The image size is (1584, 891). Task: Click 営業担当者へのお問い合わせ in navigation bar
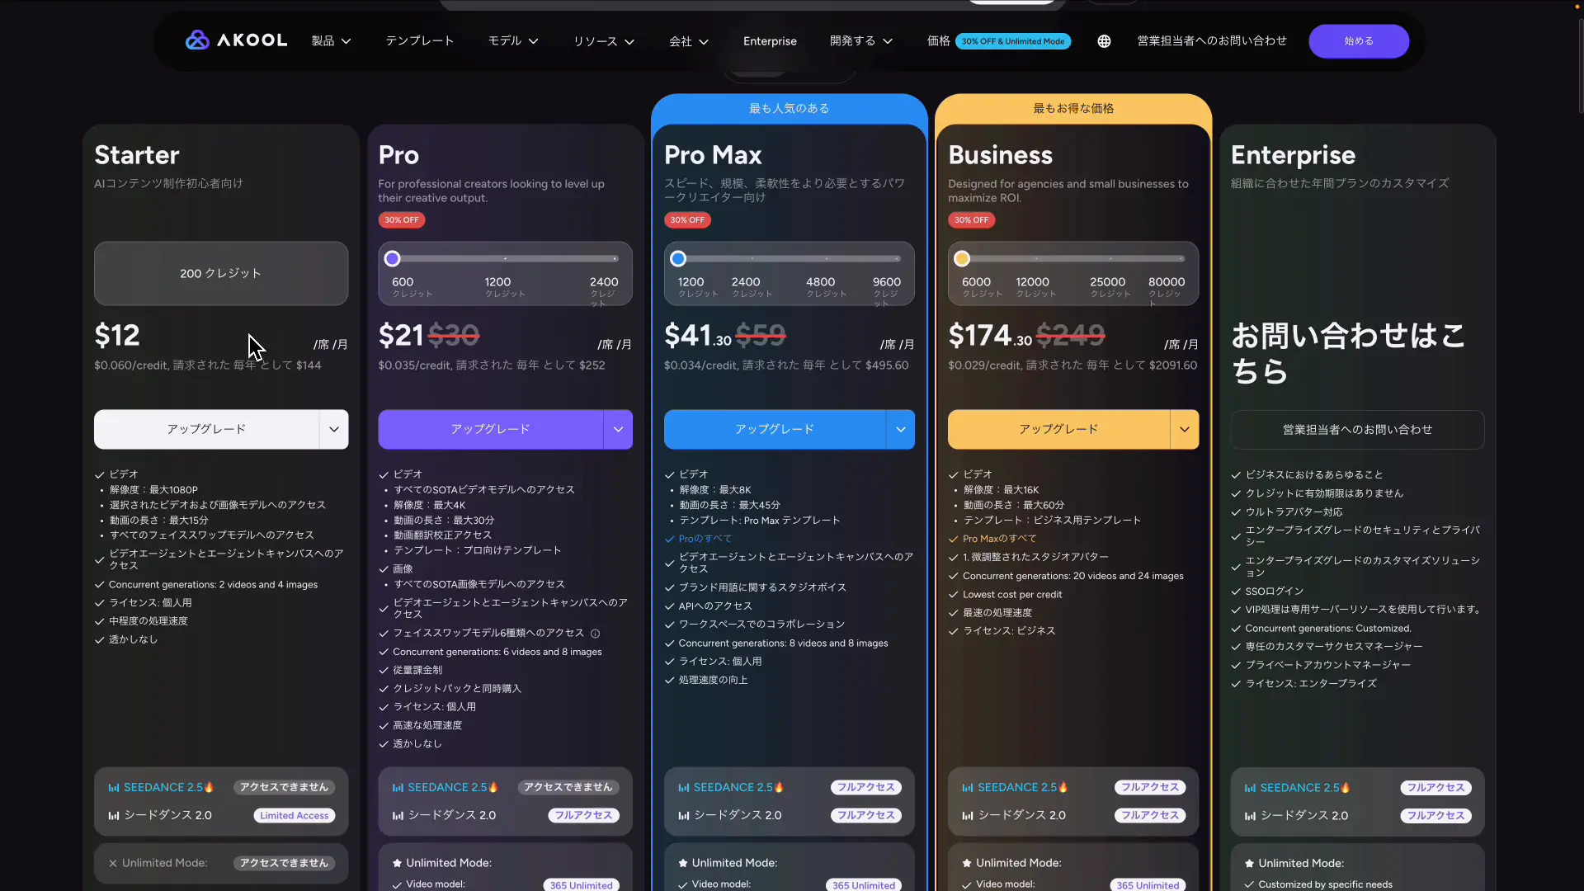[x=1211, y=41]
